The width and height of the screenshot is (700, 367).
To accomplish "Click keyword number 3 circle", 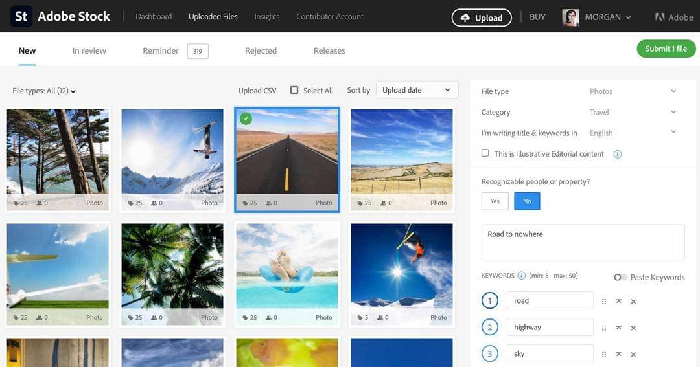I will (x=490, y=353).
